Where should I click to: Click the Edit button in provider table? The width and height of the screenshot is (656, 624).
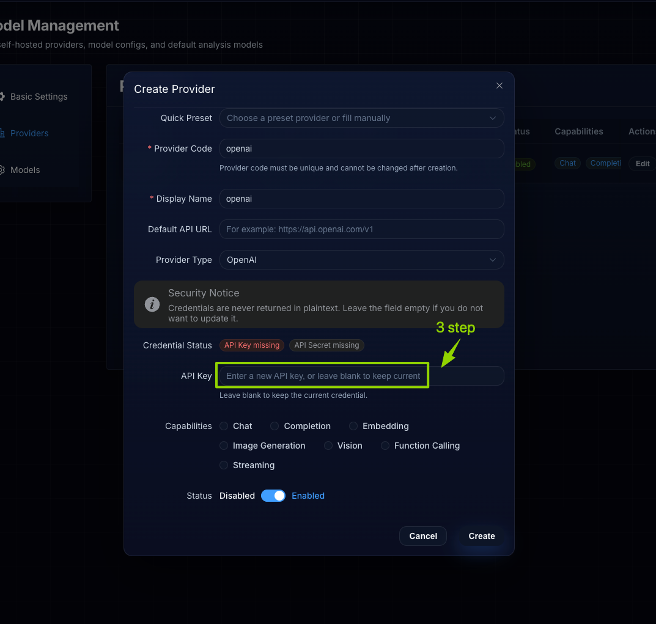pyautogui.click(x=642, y=164)
